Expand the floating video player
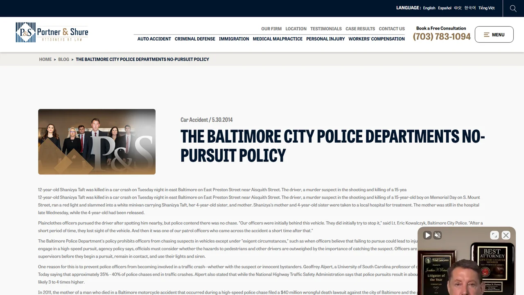The image size is (524, 295). click(x=495, y=235)
